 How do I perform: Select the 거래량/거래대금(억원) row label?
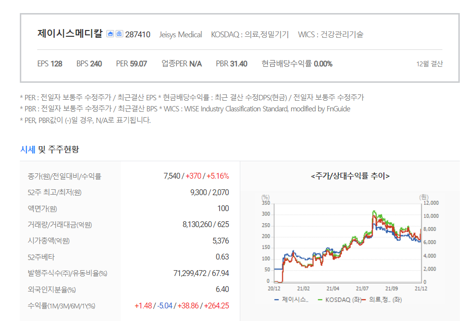pyautogui.click(x=59, y=225)
